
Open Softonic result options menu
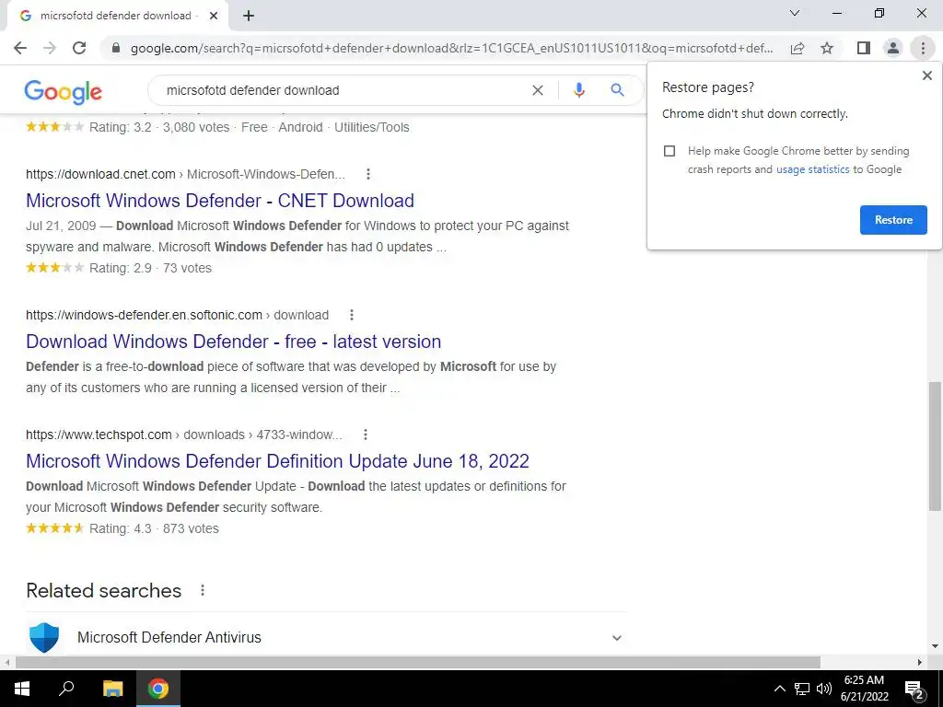point(352,315)
